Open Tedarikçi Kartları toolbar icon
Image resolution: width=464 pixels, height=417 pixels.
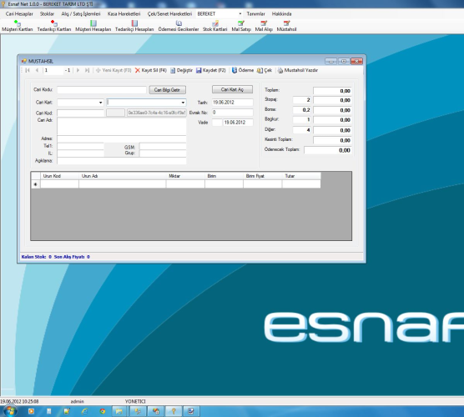pyautogui.click(x=54, y=26)
